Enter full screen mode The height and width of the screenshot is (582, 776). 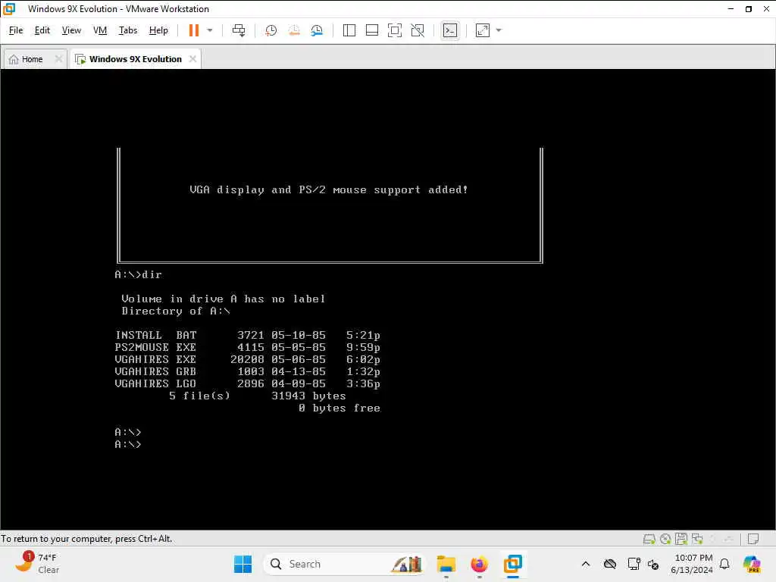[x=394, y=30]
